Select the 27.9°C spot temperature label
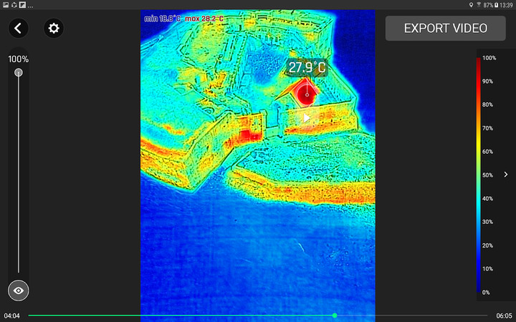 tap(307, 67)
